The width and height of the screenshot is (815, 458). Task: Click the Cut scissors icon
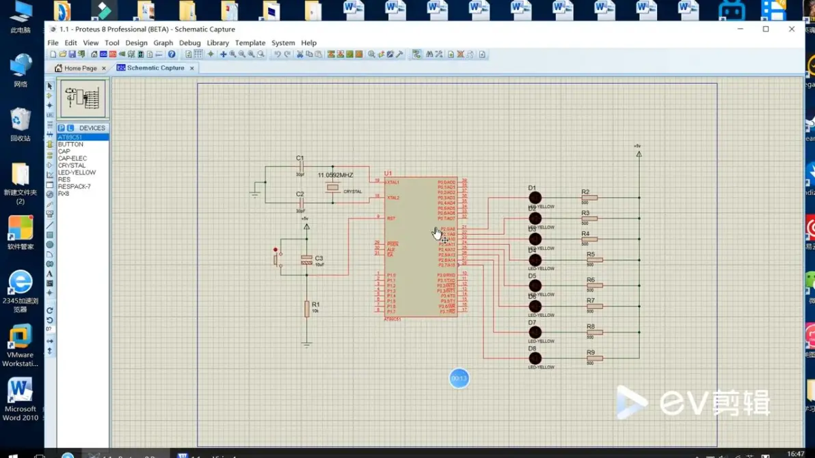(299, 55)
